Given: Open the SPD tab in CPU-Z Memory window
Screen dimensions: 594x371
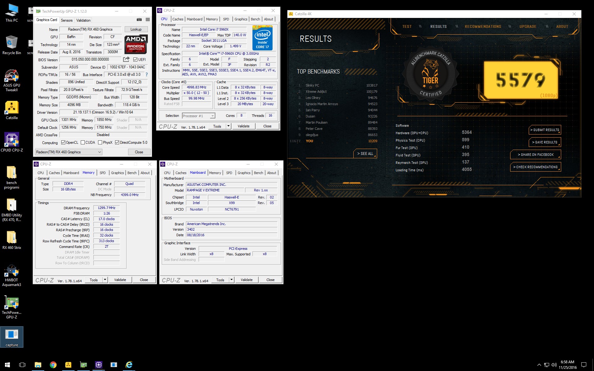Looking at the screenshot, I should coord(103,173).
